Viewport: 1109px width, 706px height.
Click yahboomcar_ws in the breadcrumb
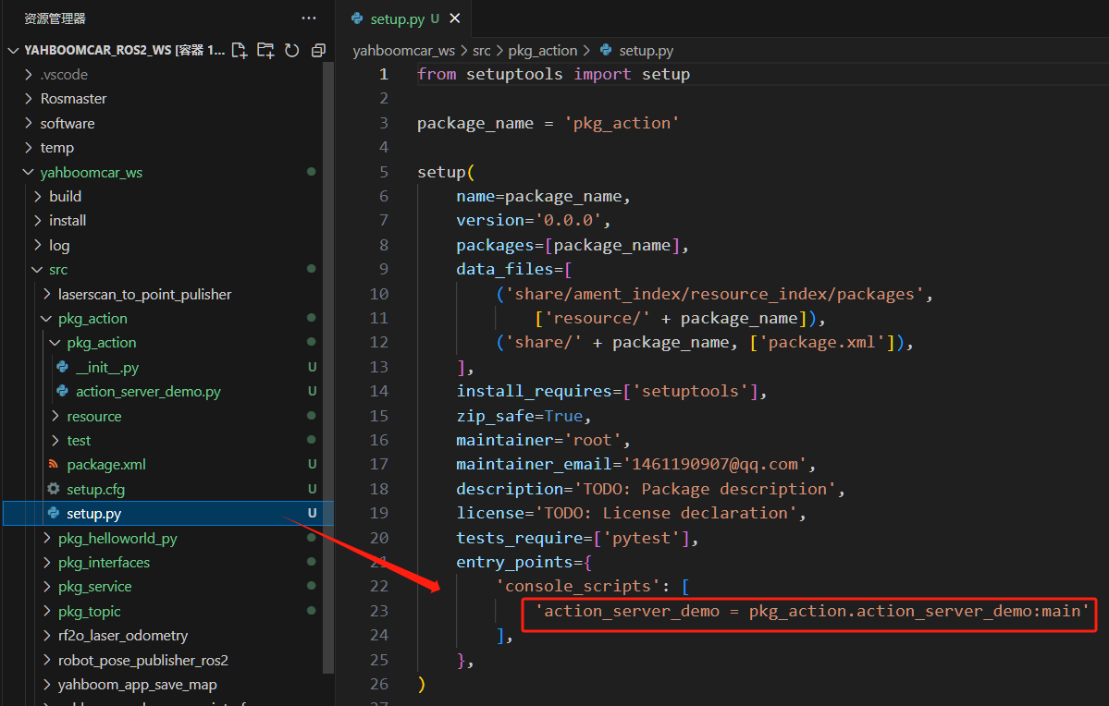[404, 50]
